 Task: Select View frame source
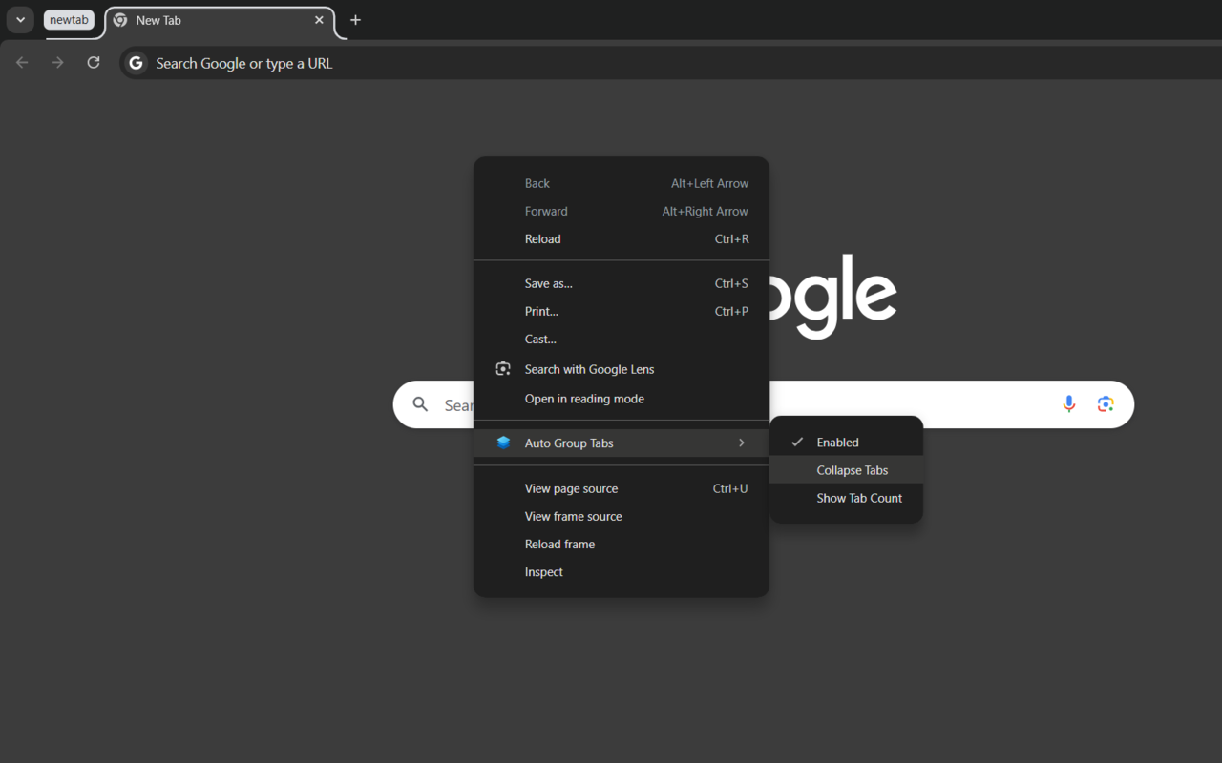(622, 516)
